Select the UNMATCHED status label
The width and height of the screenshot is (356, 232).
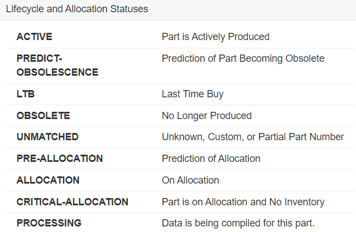(x=47, y=137)
